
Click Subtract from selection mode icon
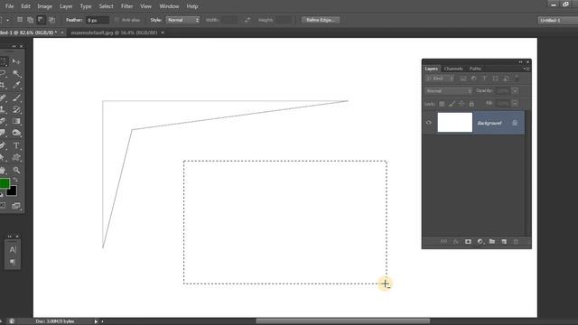coord(41,20)
